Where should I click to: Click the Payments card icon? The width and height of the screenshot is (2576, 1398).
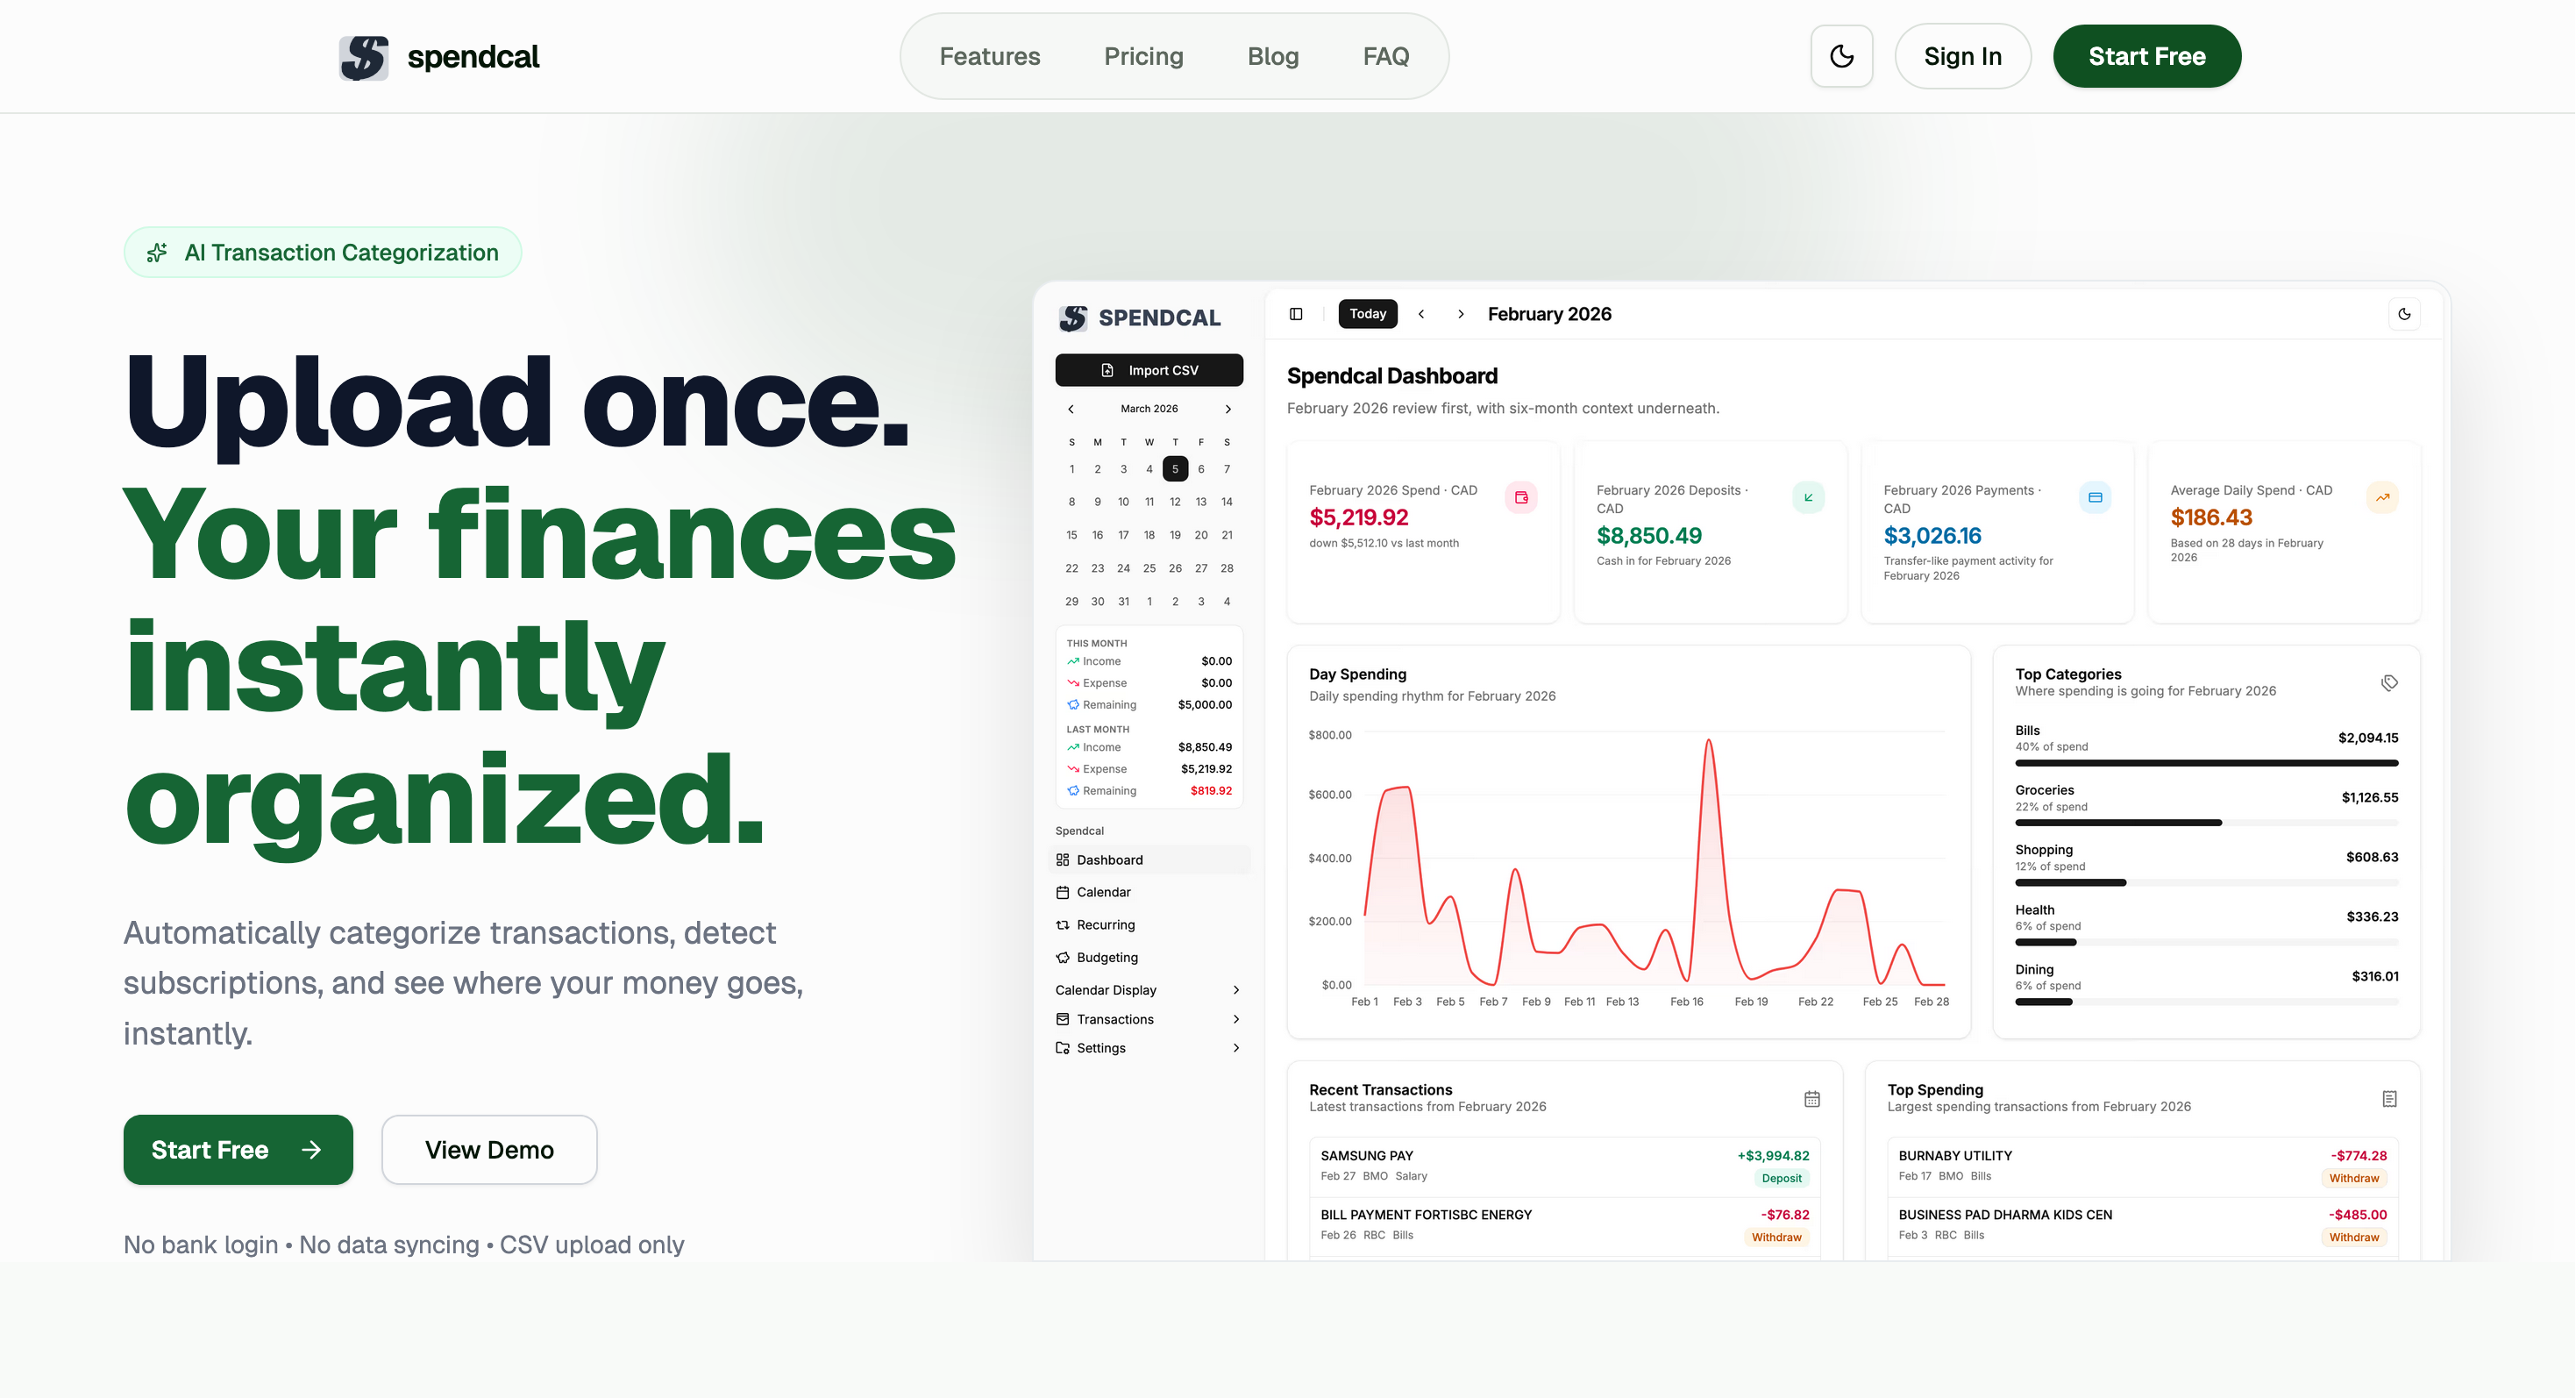2095,498
